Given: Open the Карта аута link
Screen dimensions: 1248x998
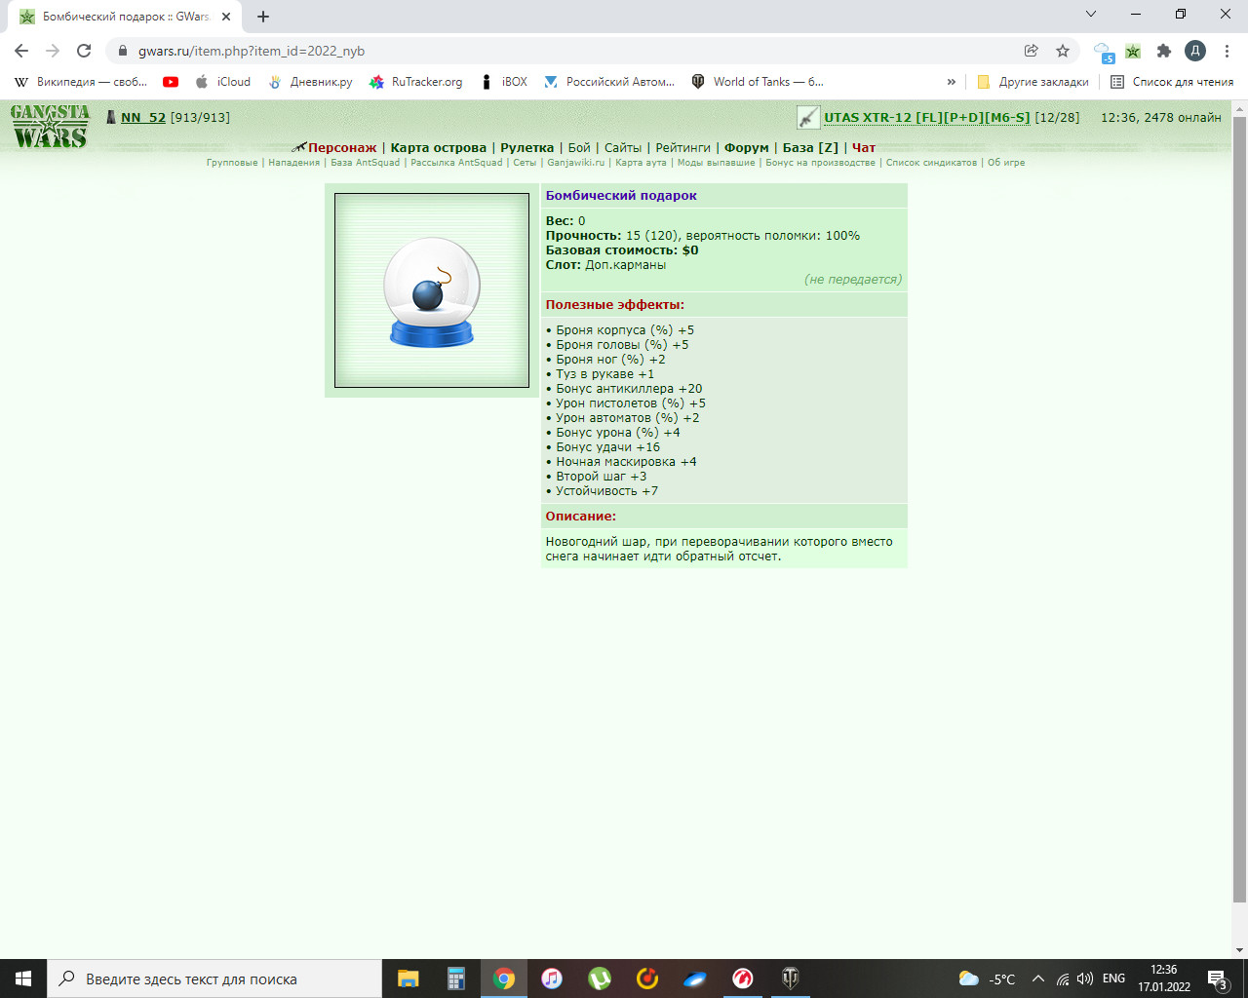Looking at the screenshot, I should pos(641,163).
